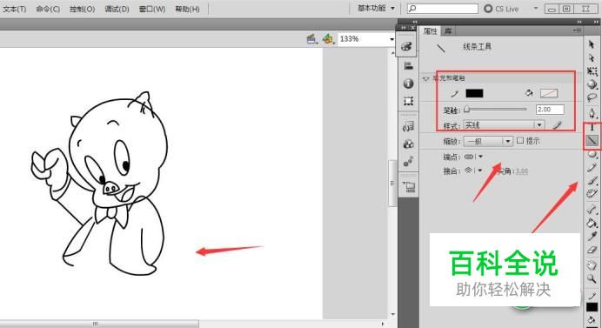Open the collapsed Code Snippets panel icon
The height and width of the screenshot is (328, 602).
tap(408, 126)
